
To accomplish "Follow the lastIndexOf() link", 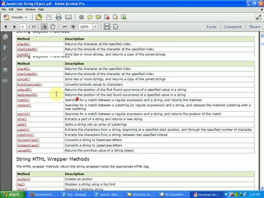I will pos(27,95).
